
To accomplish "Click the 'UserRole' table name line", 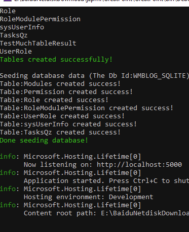I will [16, 52].
